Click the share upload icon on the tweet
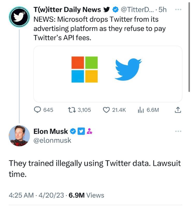191x207 pixels. point(178,110)
